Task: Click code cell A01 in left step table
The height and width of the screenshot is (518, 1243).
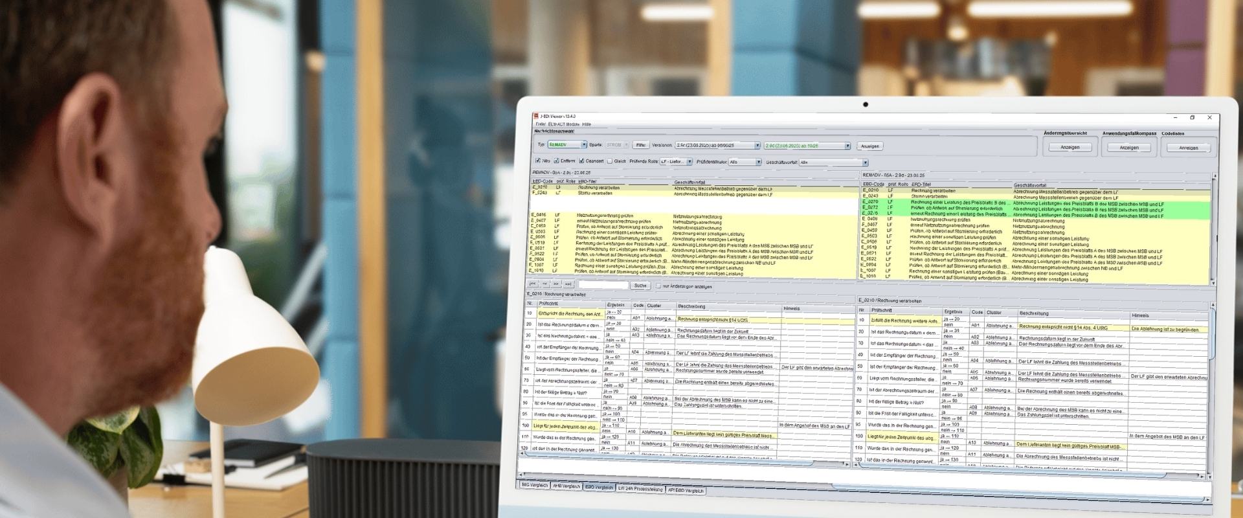Action: pyautogui.click(x=636, y=318)
